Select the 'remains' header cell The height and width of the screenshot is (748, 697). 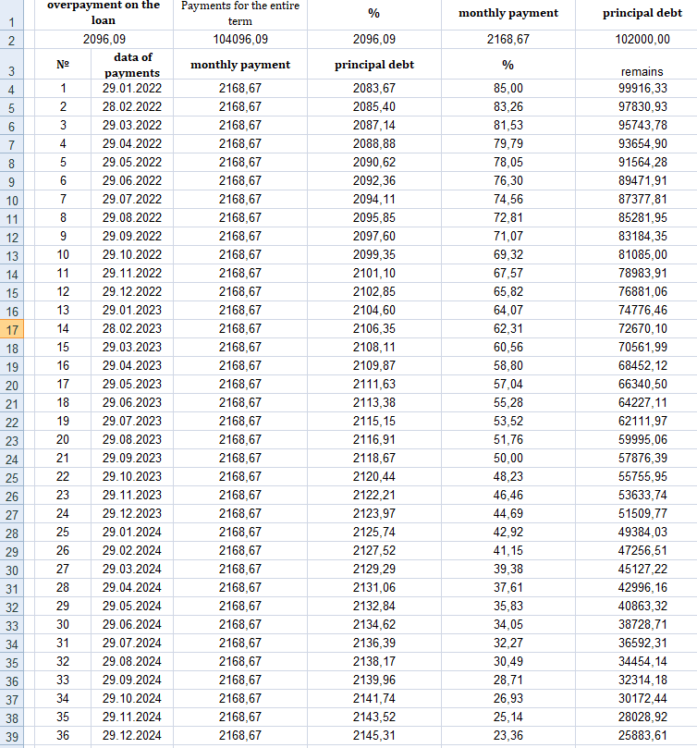point(642,70)
